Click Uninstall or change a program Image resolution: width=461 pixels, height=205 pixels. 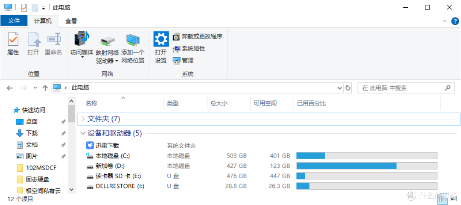coord(198,36)
